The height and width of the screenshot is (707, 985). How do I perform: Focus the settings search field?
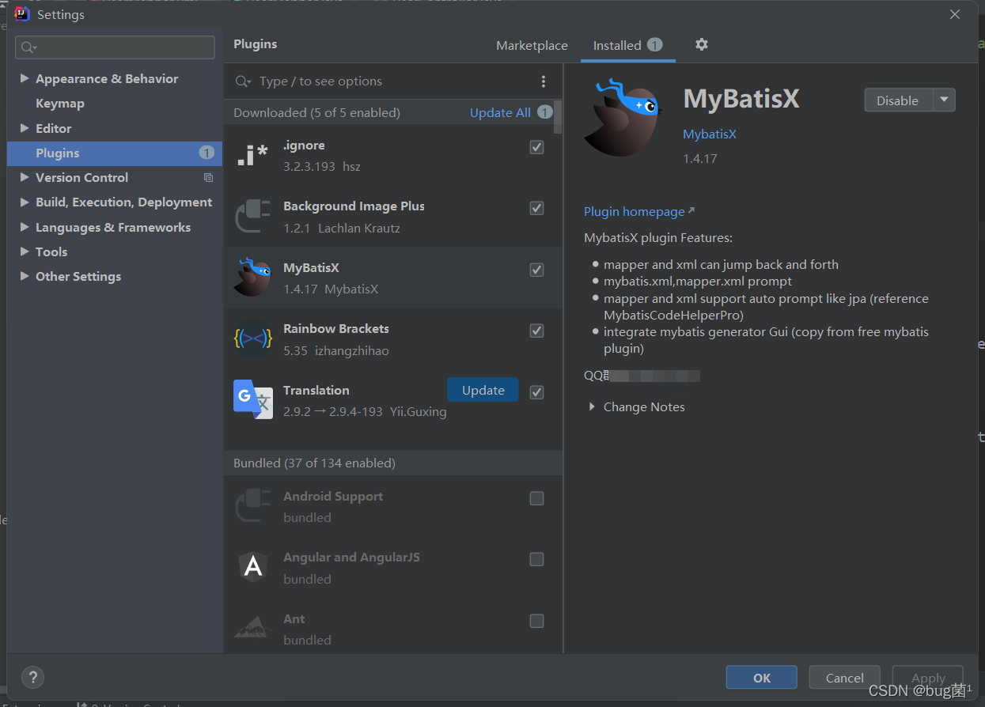115,47
